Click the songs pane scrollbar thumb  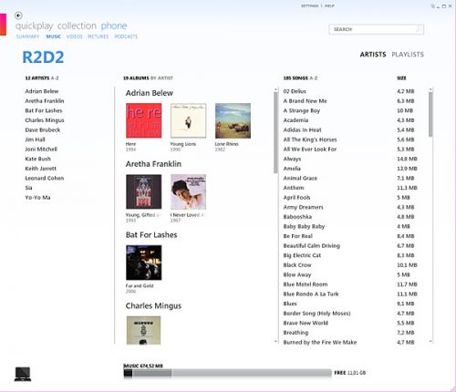click(x=430, y=114)
